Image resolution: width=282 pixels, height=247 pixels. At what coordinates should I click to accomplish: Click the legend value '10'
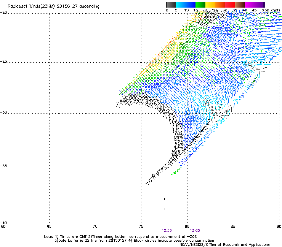point(186,10)
